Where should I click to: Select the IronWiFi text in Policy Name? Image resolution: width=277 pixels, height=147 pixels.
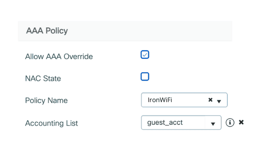pyautogui.click(x=160, y=100)
